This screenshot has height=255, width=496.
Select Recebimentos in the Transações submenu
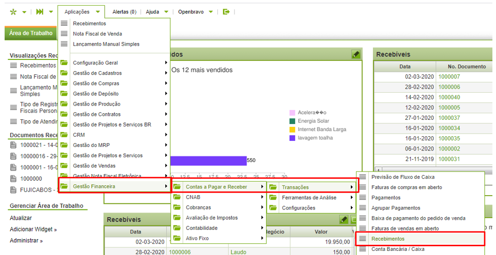(388, 239)
